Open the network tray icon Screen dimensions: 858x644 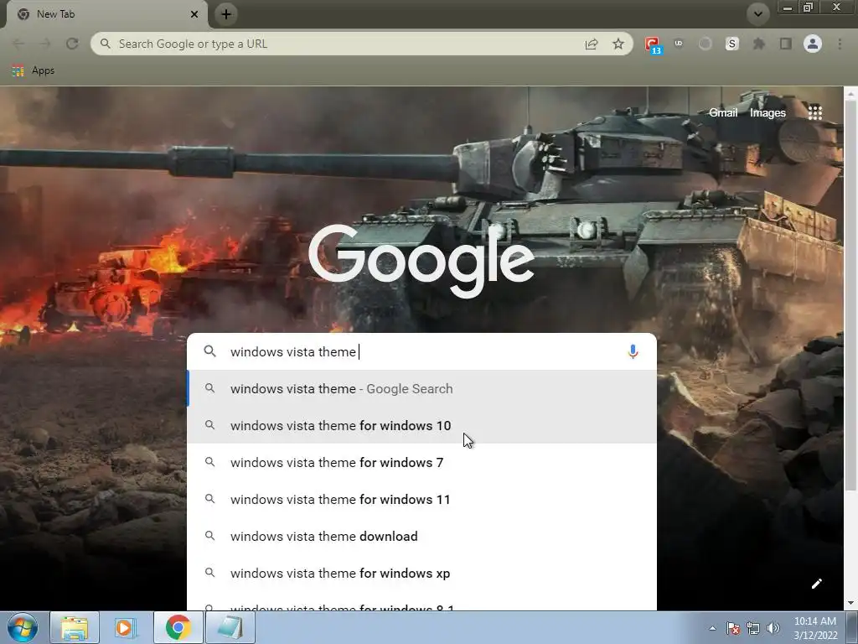tap(753, 628)
